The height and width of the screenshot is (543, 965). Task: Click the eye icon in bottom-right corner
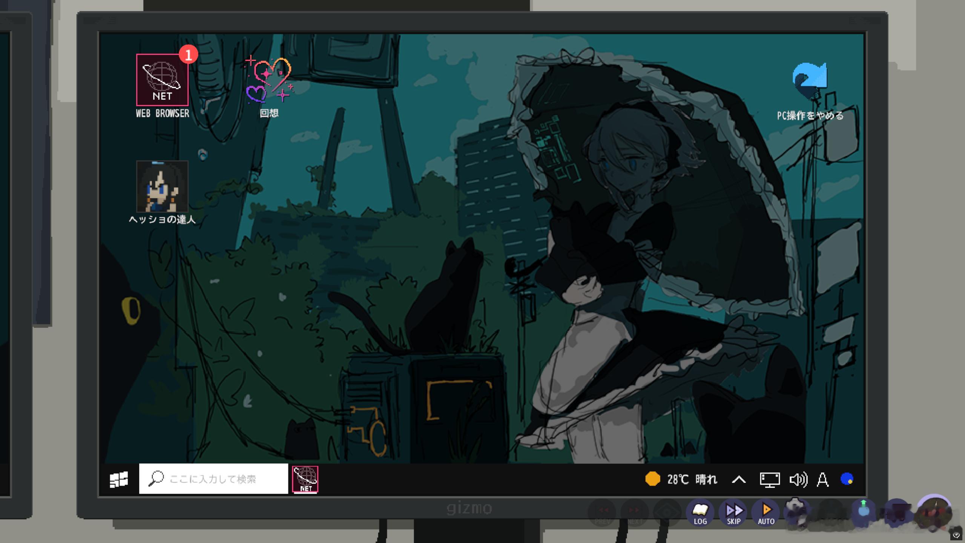tap(956, 535)
